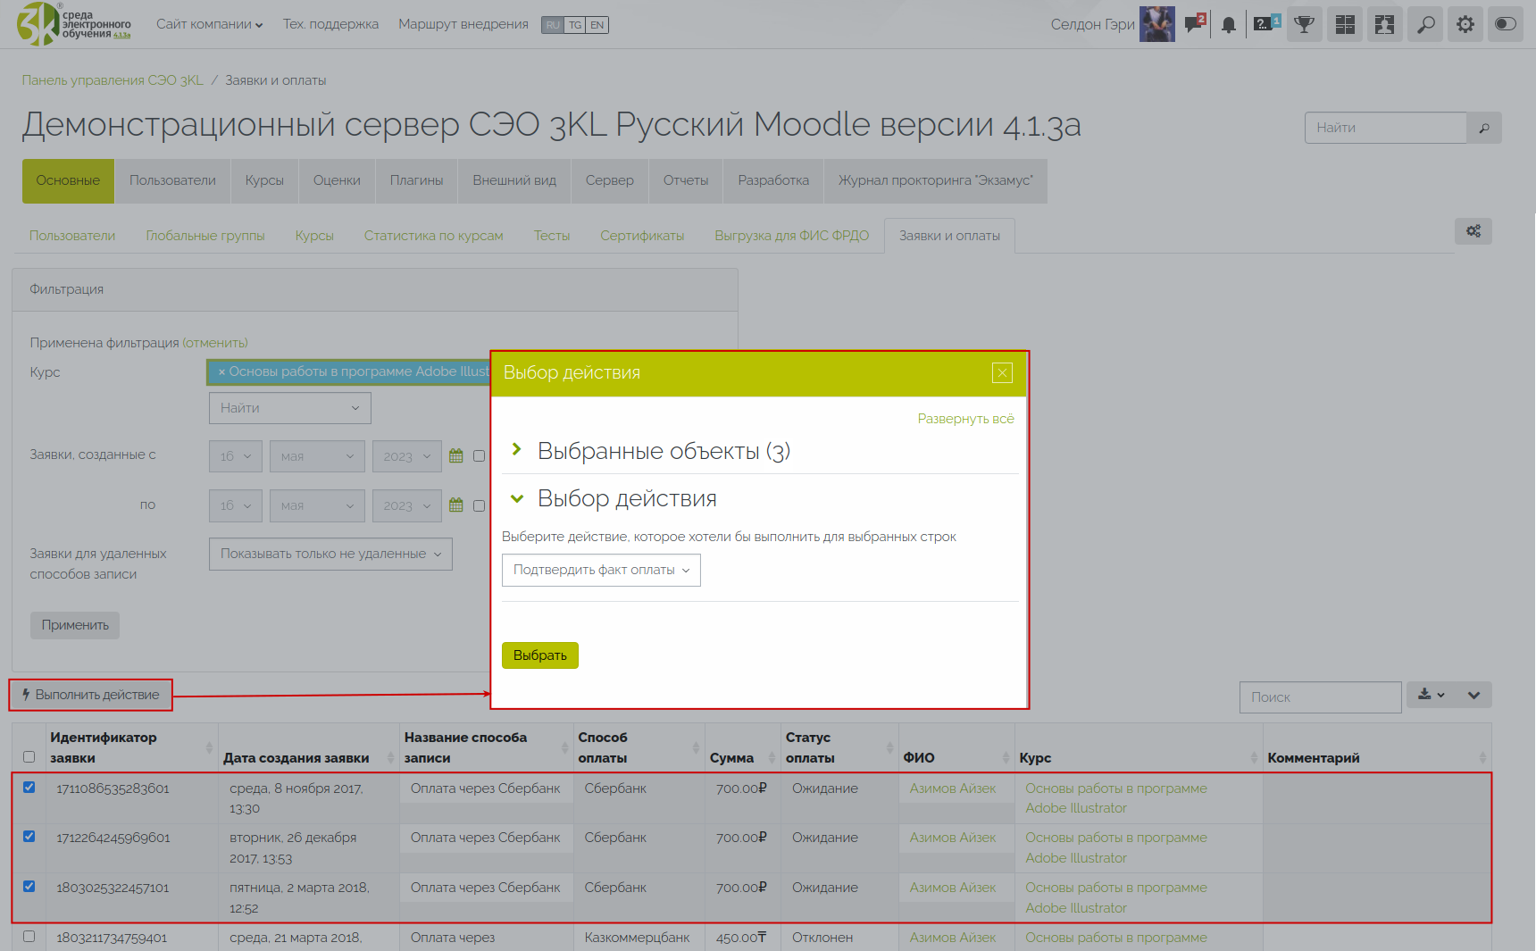Viewport: 1536px width, 951px height.
Task: Close the 'Выбор действия' dialog with X
Action: [1002, 373]
